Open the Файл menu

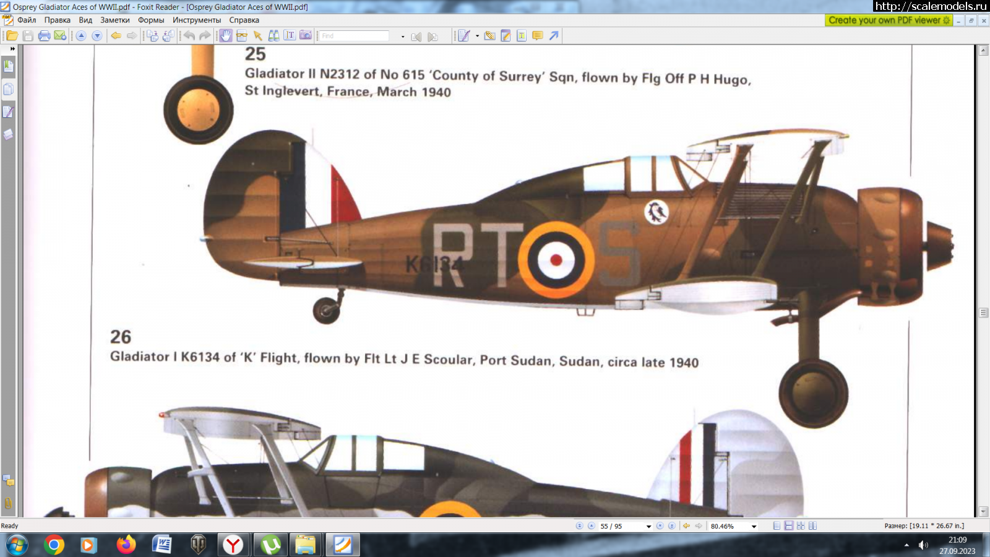pyautogui.click(x=27, y=20)
